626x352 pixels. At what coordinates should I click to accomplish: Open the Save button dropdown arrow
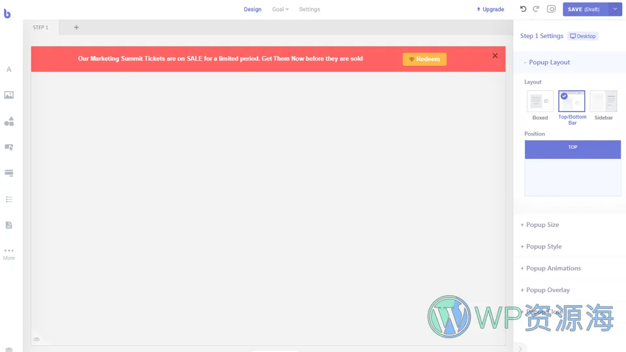(615, 9)
